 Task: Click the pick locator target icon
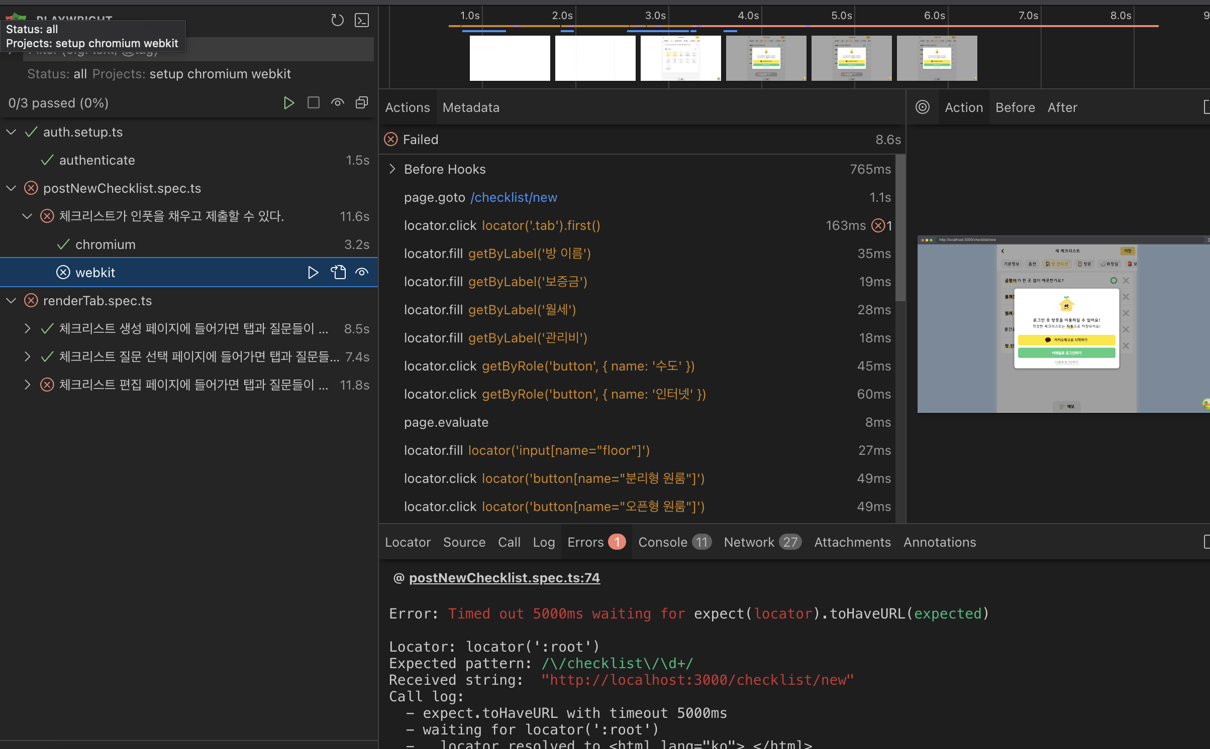(x=922, y=107)
